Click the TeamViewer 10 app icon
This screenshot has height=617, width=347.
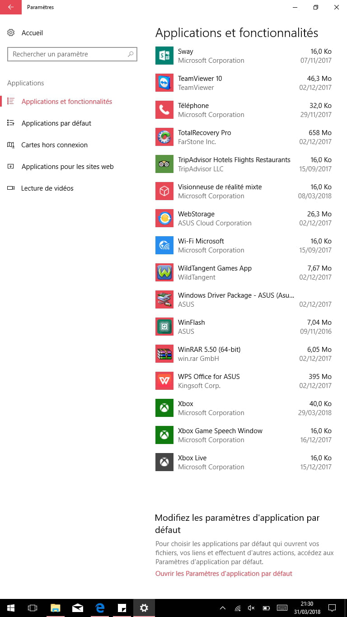[x=164, y=83]
